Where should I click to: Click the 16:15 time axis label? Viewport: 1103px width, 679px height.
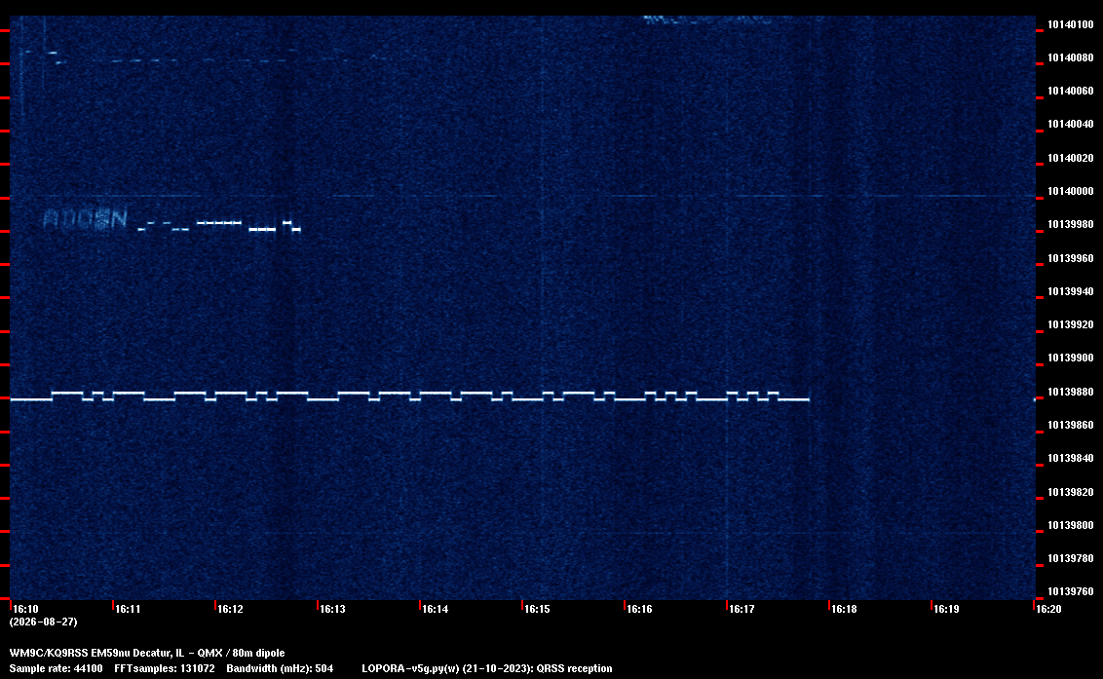(537, 609)
